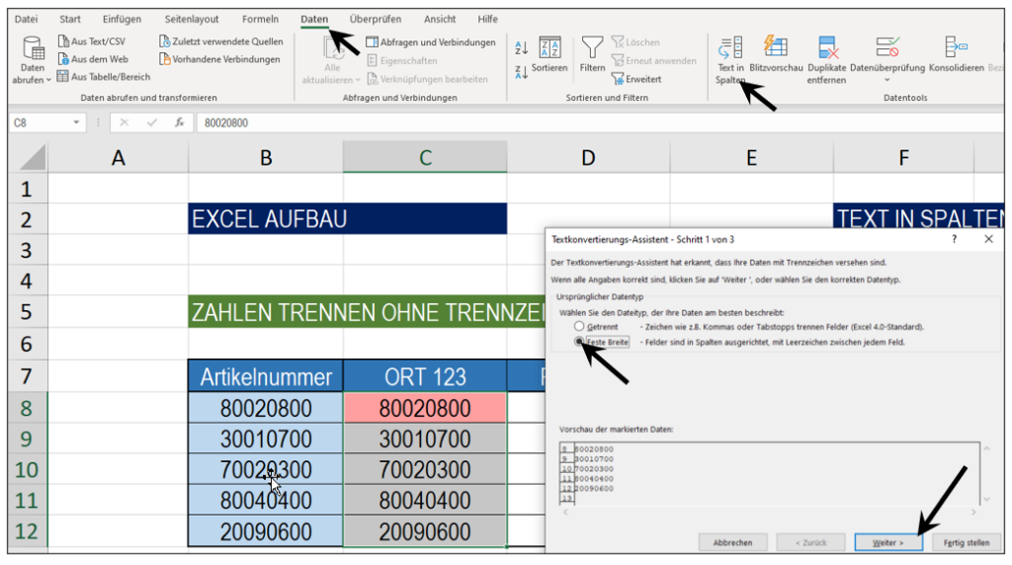Click cell B11 with 80040400

(265, 501)
